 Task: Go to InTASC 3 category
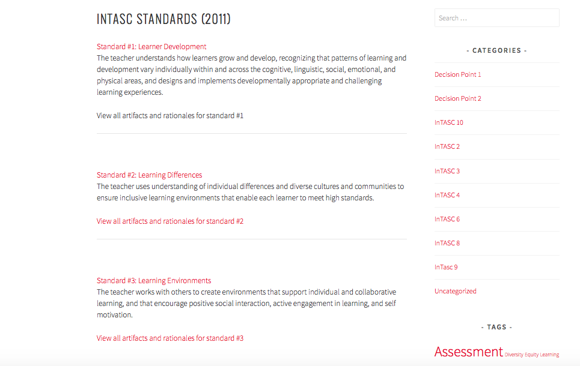[447, 172]
